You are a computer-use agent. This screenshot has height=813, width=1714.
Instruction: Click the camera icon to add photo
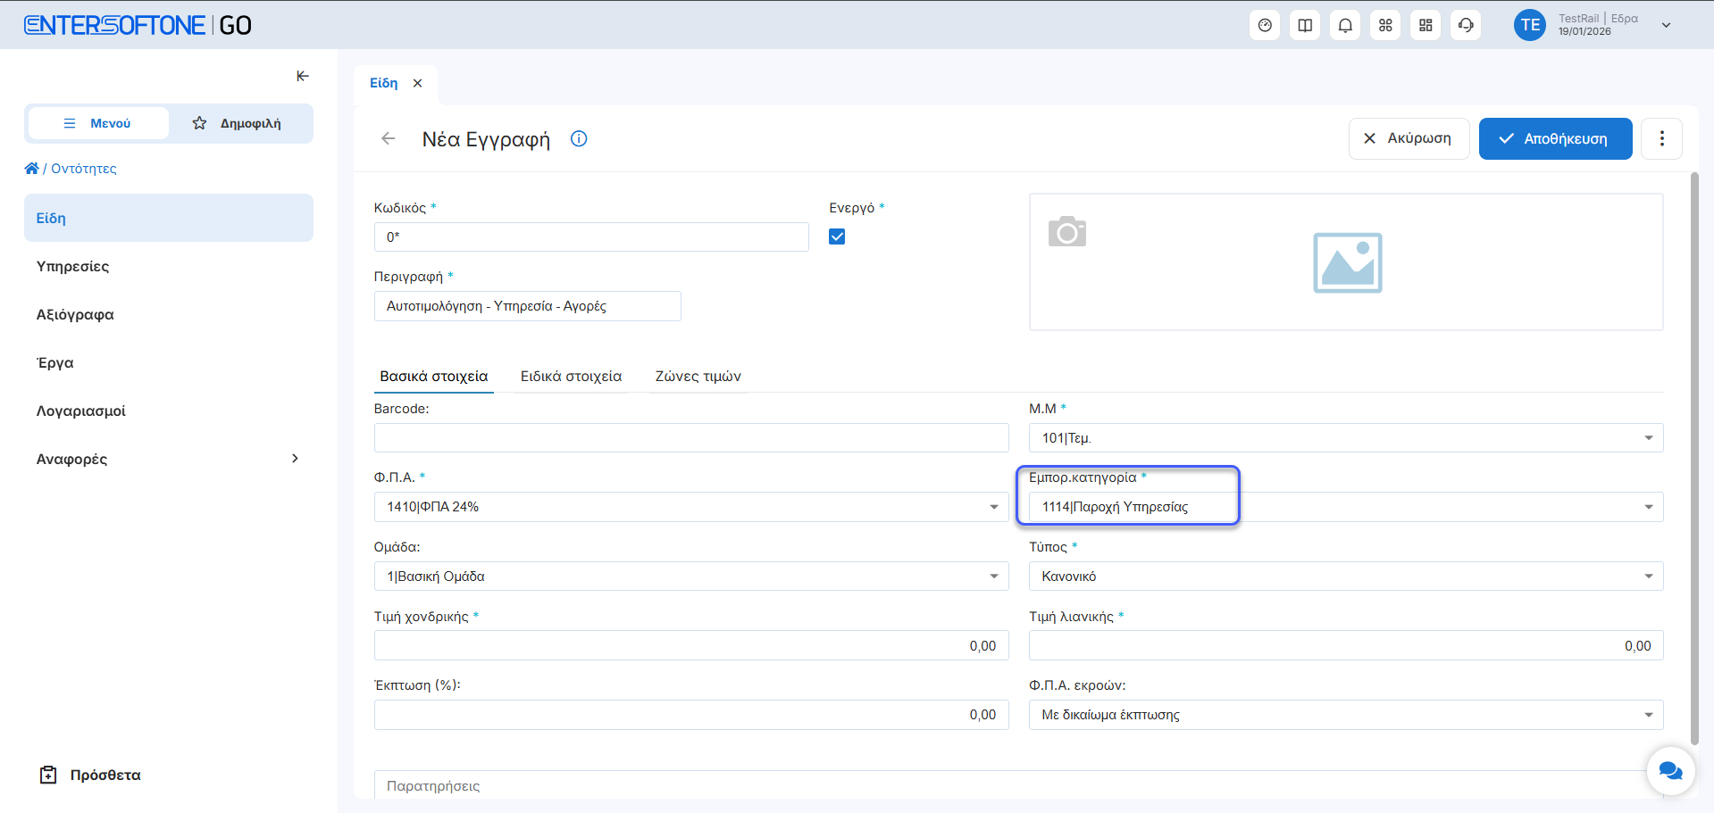1066,232
